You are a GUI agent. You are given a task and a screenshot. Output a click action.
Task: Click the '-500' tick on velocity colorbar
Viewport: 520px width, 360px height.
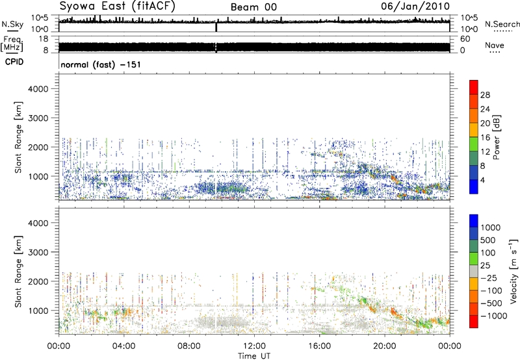coord(491,303)
